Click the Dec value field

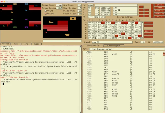(x=143, y=42)
